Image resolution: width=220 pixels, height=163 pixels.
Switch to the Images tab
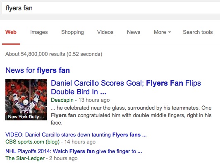click(39, 32)
